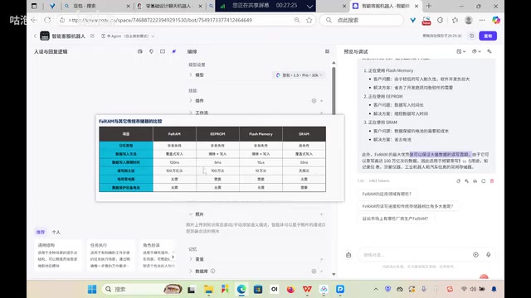The image size is (531, 298).
Task: Click the auto-add icon in the 插件 row
Action: point(314,101)
